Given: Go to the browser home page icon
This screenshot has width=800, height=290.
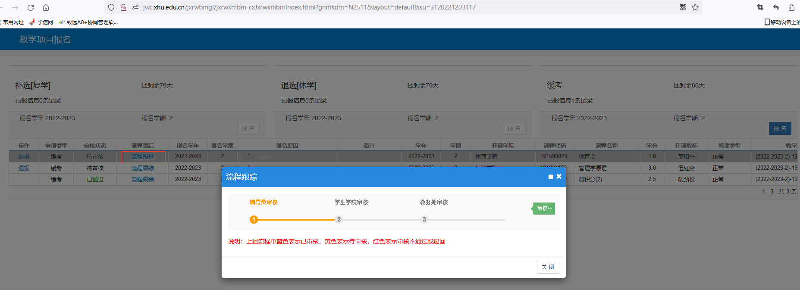Looking at the screenshot, I should click(x=46, y=7).
